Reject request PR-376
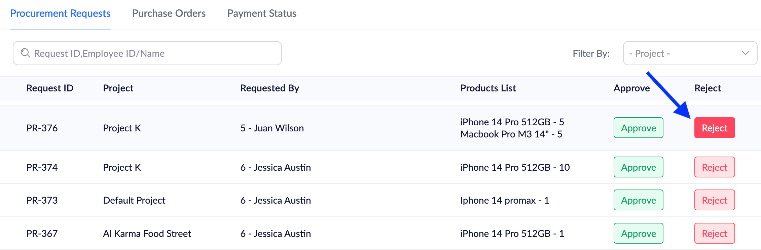Image resolution: width=761 pixels, height=250 pixels. [x=714, y=128]
